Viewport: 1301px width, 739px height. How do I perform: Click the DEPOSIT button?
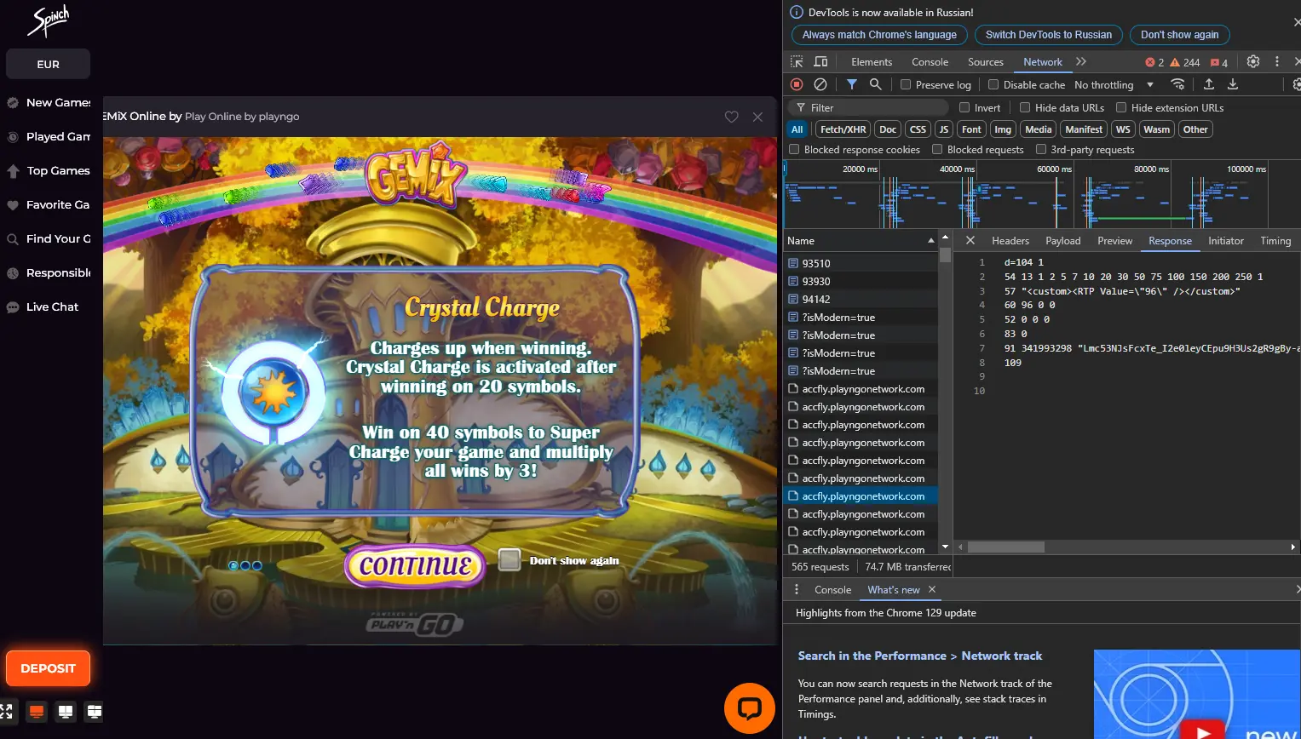click(48, 668)
